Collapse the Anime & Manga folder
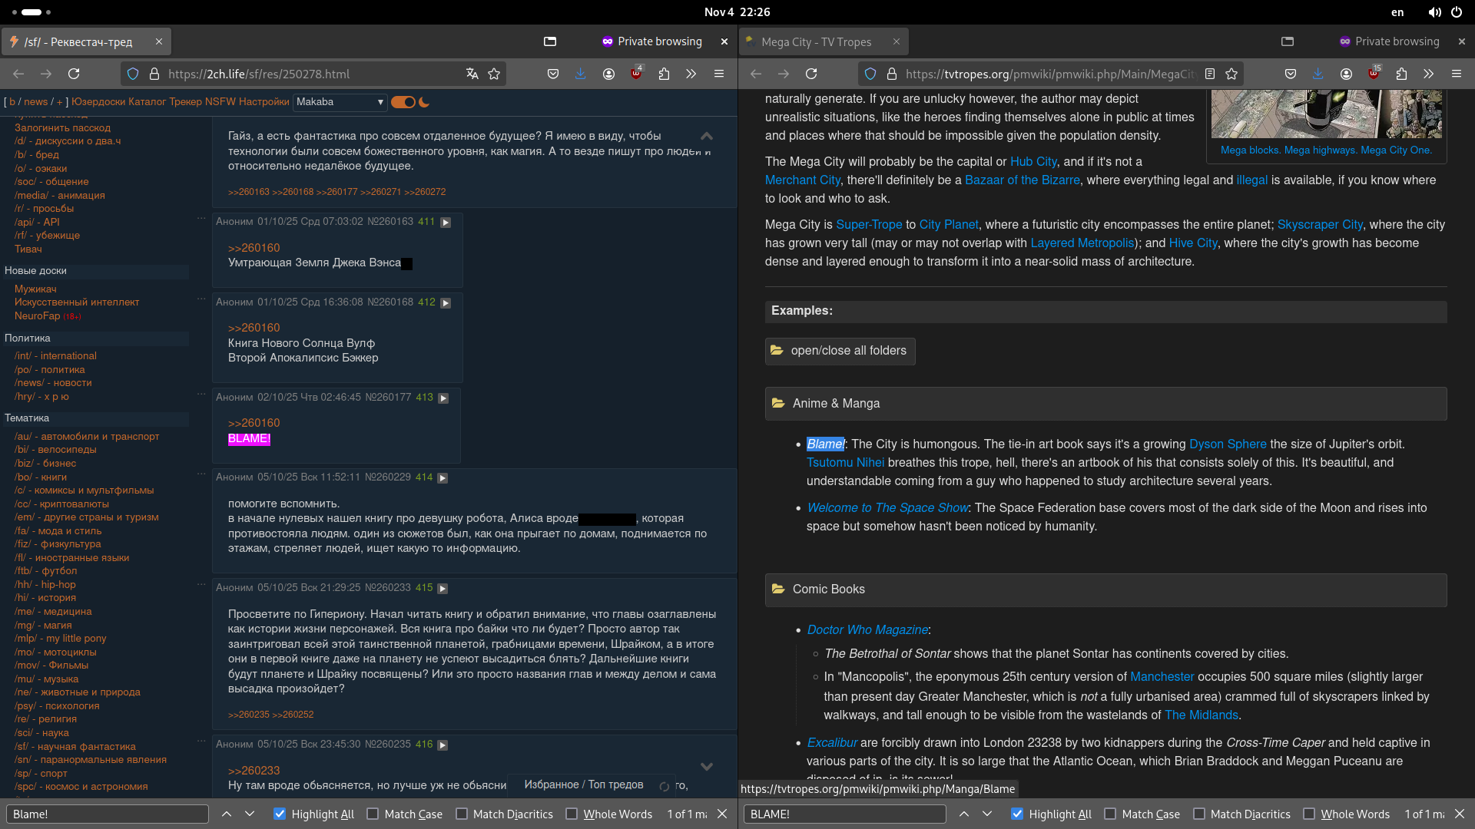 [836, 403]
